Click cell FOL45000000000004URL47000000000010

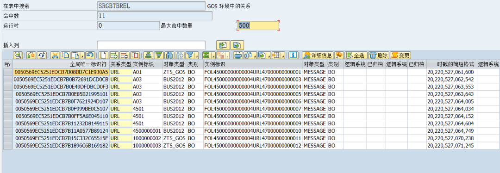253,131
